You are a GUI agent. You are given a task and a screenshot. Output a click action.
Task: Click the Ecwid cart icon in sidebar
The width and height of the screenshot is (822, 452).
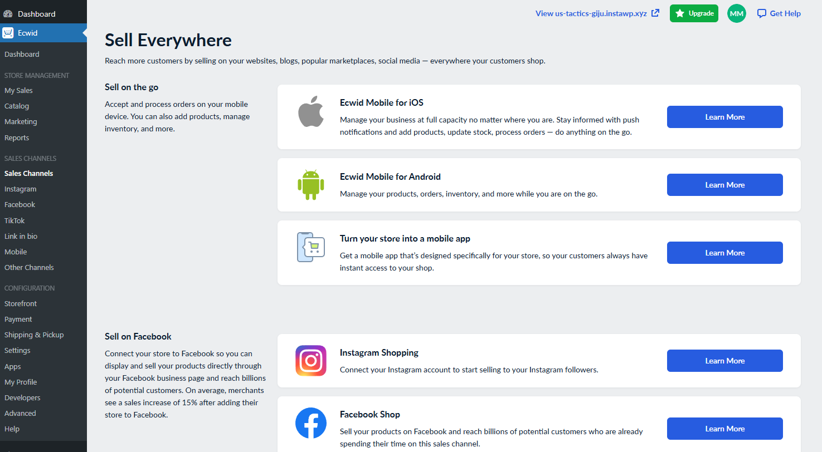point(8,33)
